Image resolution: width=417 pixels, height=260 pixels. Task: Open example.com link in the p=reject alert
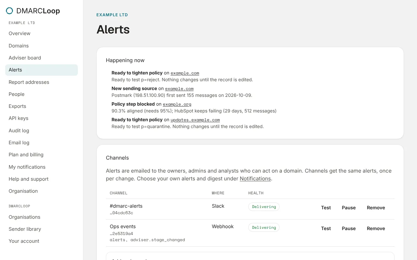(x=185, y=73)
